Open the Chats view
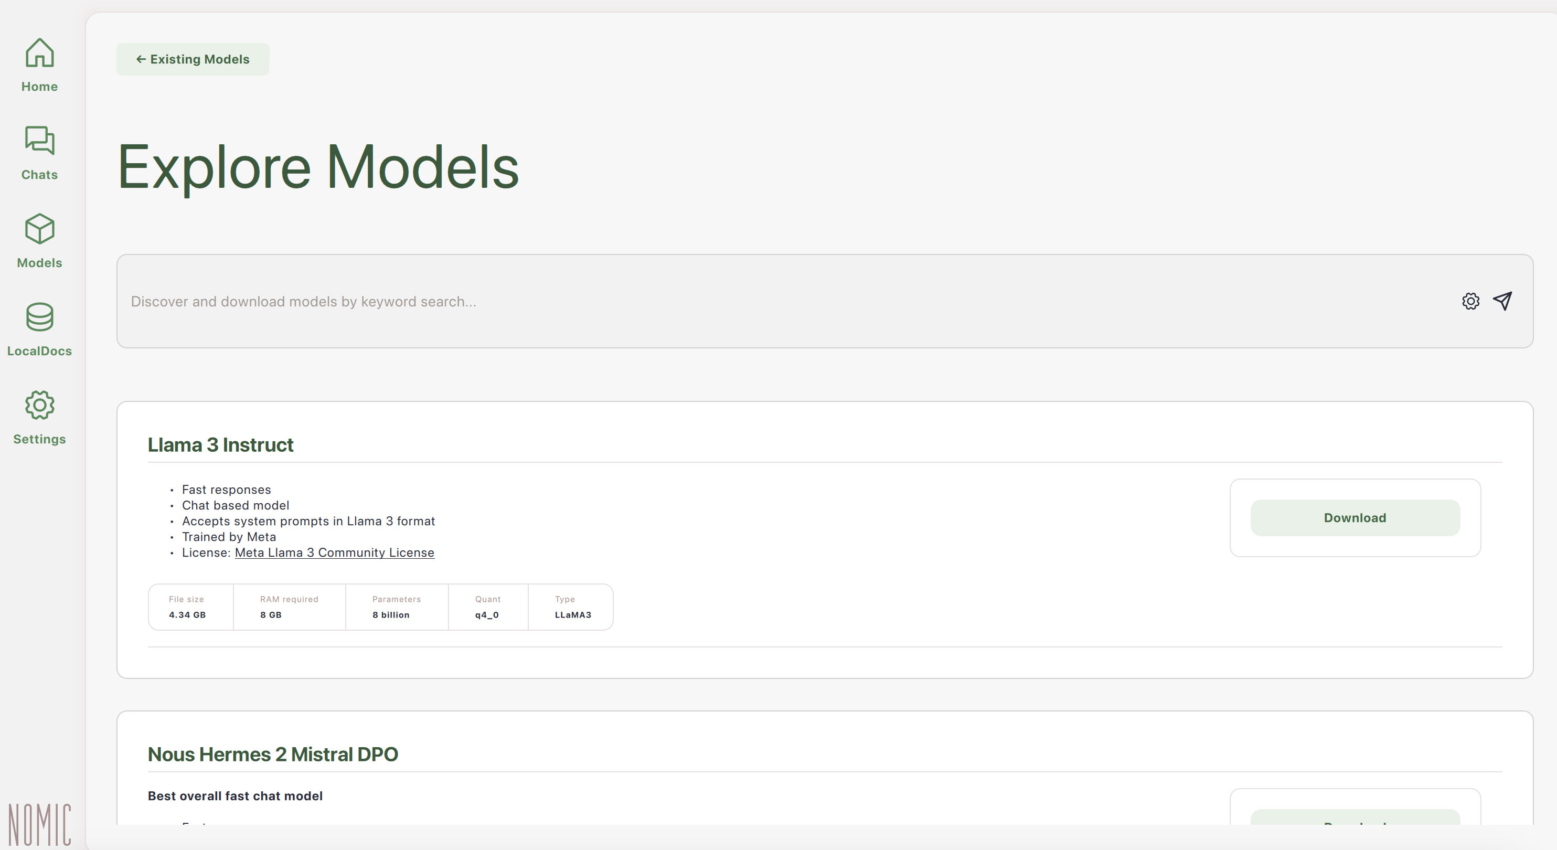The width and height of the screenshot is (1557, 850). click(x=39, y=152)
